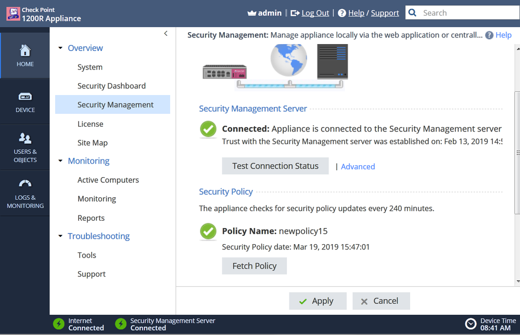Collapse the navigation sidebar with chevron

coord(166,33)
